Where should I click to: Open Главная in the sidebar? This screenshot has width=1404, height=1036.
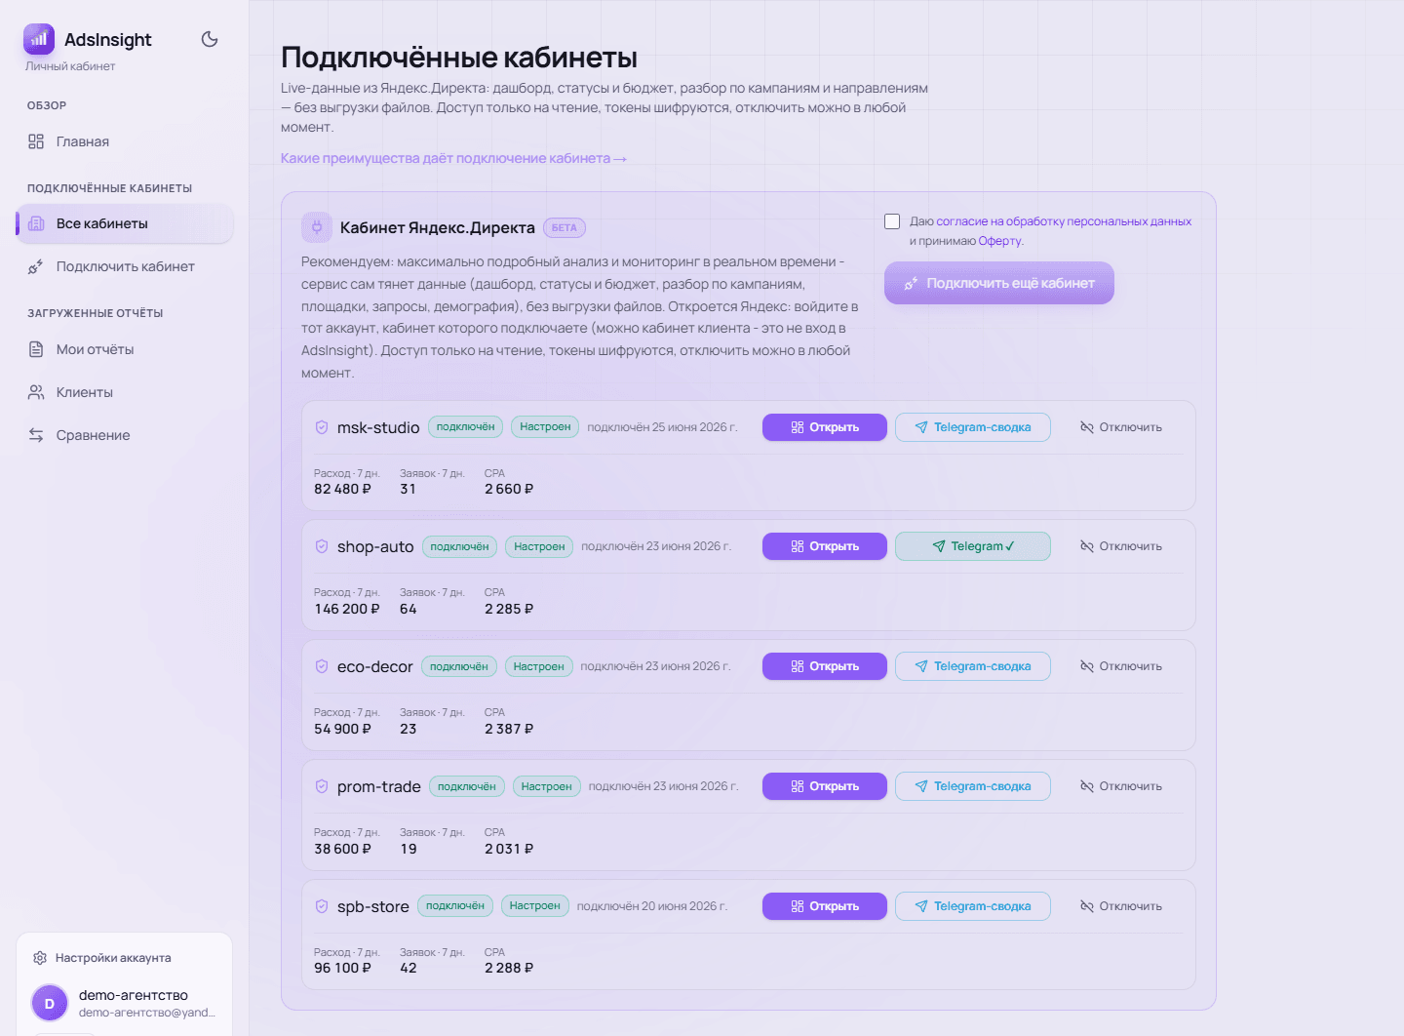point(124,141)
